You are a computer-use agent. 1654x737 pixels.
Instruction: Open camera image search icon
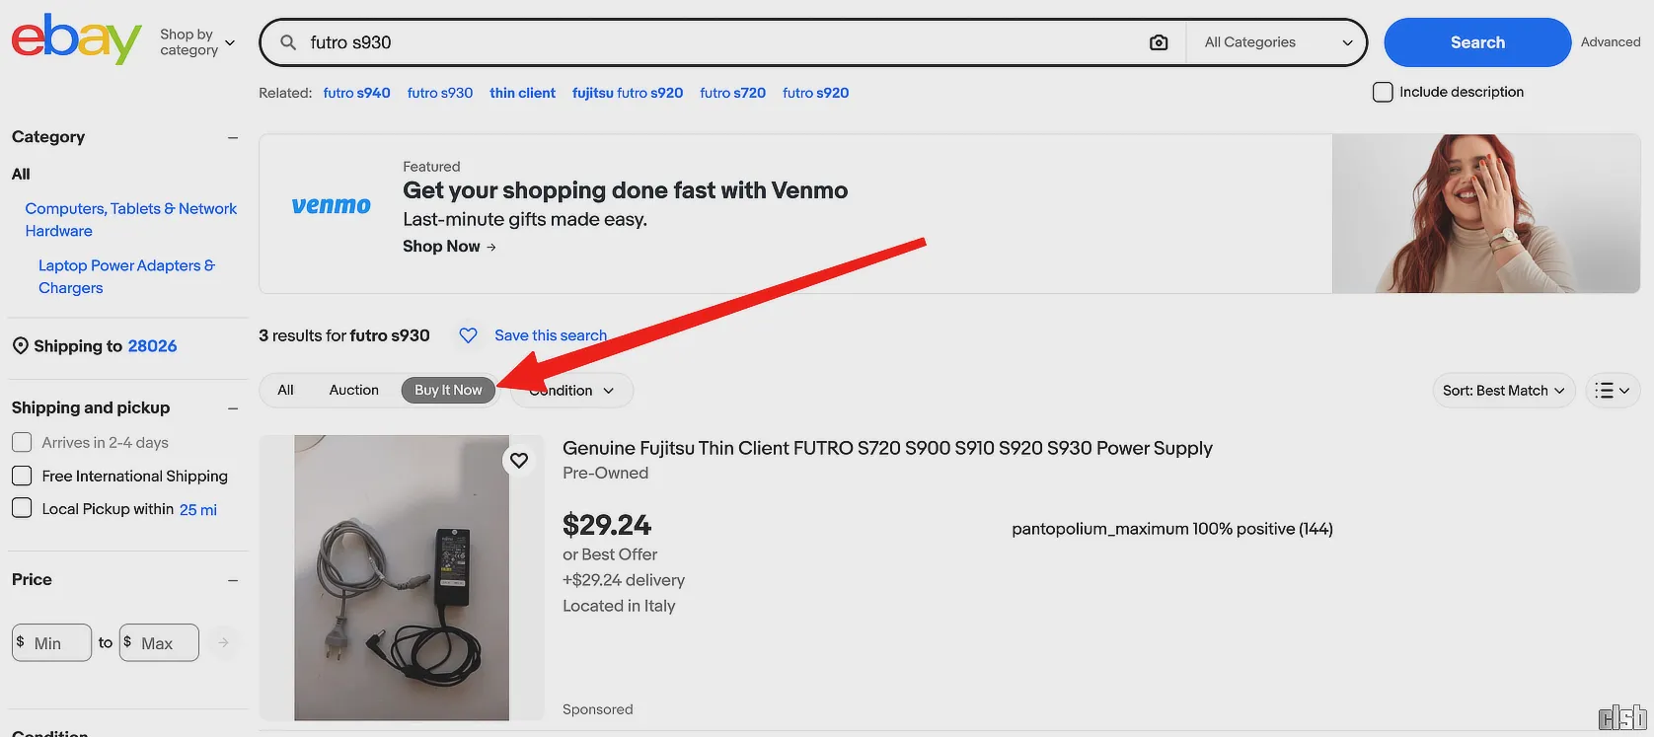[x=1159, y=42]
